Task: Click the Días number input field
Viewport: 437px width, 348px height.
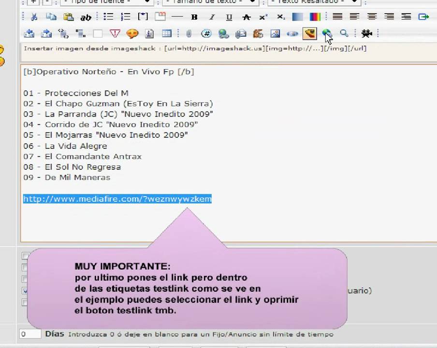Action: click(30, 334)
